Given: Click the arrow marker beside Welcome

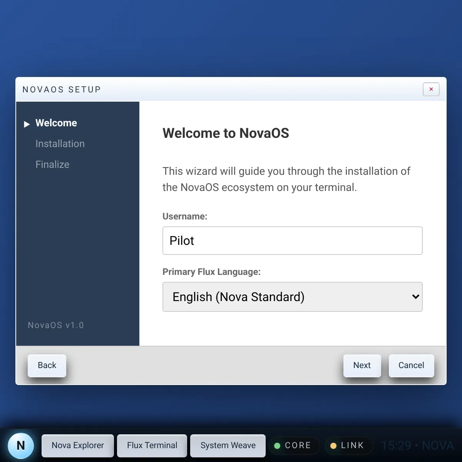Looking at the screenshot, I should point(27,124).
